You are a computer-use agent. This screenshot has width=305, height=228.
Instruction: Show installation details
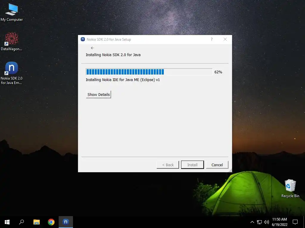point(99,94)
